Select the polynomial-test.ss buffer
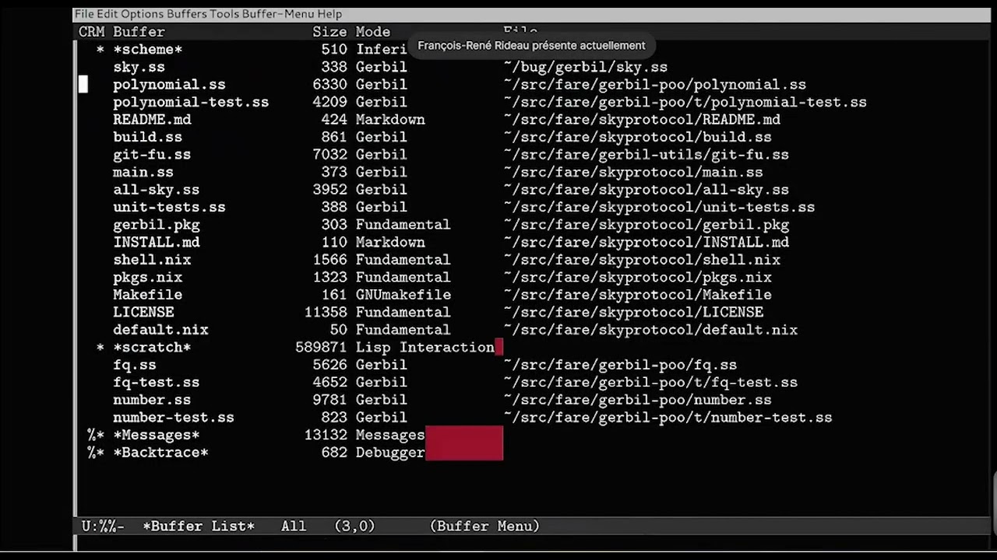 coord(191,102)
